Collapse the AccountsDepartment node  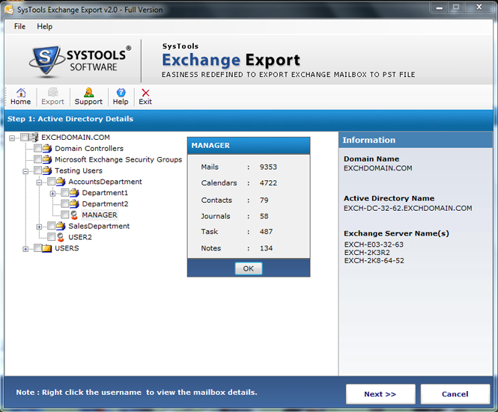tap(39, 182)
